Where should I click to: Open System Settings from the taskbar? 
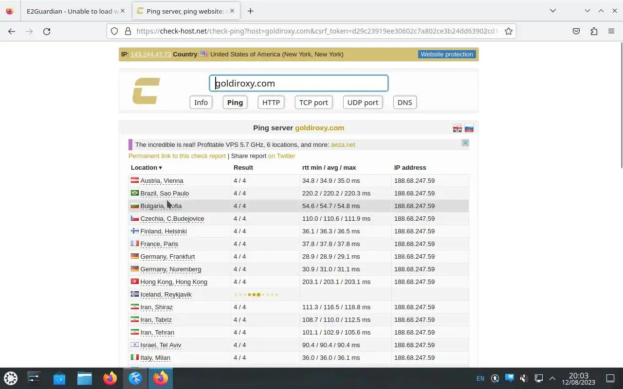tap(34, 378)
